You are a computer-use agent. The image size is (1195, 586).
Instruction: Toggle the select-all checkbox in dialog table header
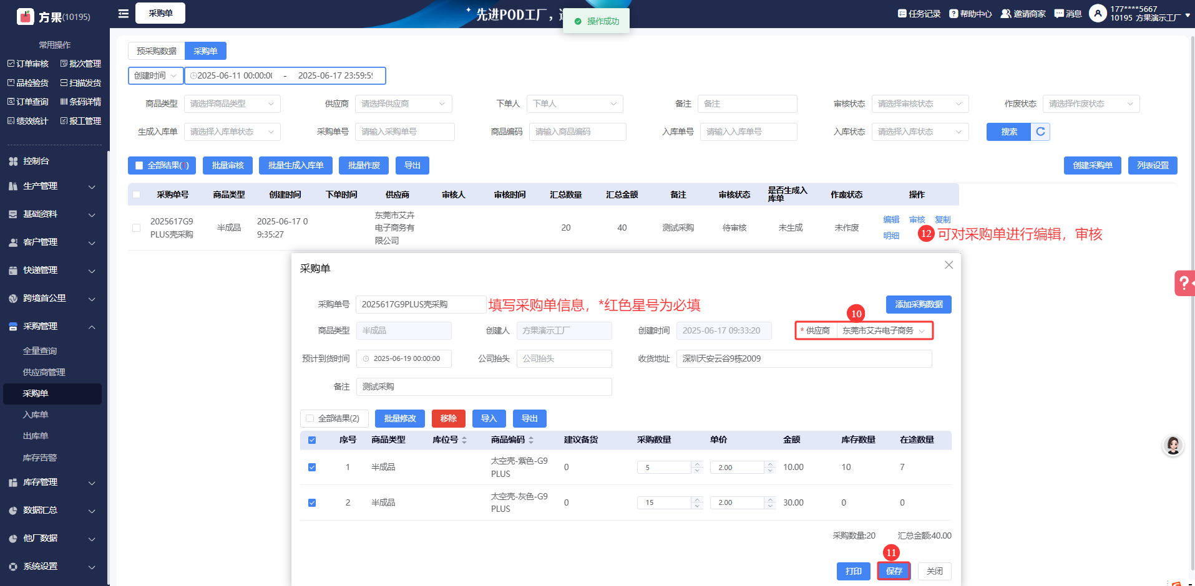[x=312, y=440]
